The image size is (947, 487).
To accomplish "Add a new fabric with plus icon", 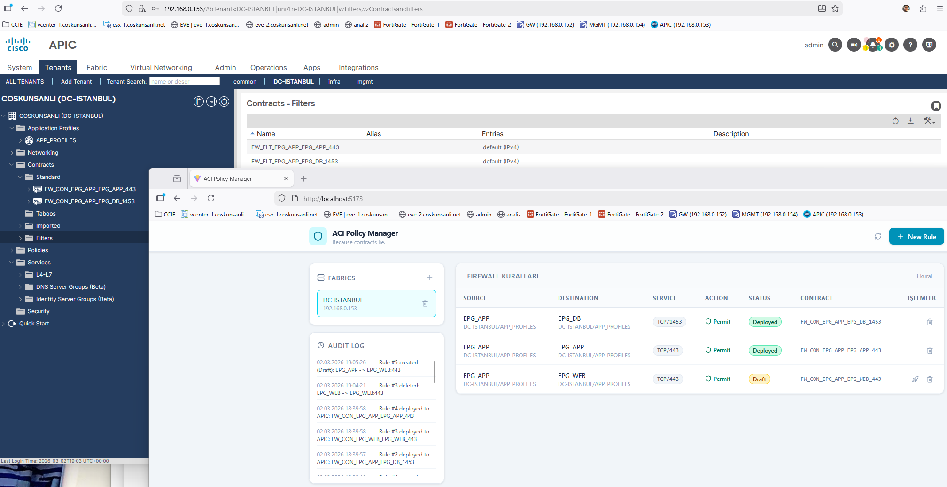I will (429, 278).
